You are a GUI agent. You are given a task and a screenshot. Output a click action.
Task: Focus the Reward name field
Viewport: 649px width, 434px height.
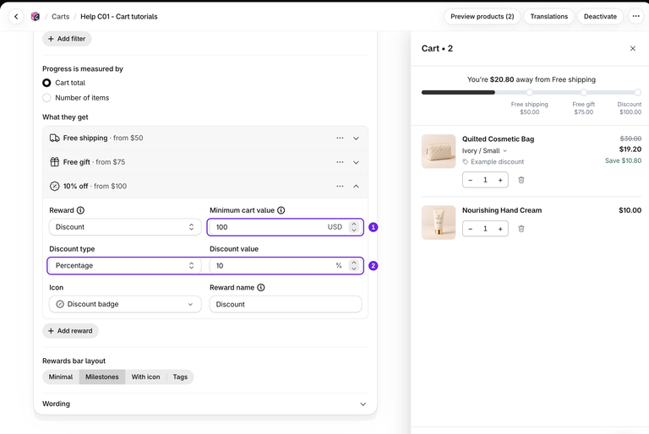[285, 304]
